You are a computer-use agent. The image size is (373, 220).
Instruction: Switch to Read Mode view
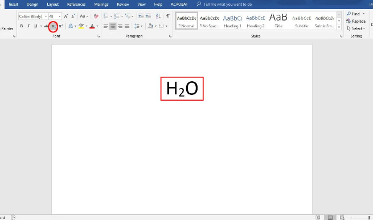(318, 217)
